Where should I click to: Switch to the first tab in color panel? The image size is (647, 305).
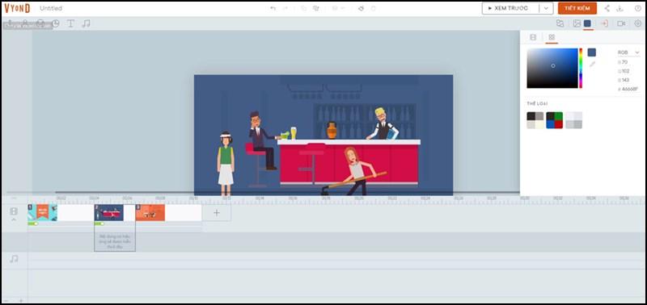pyautogui.click(x=533, y=37)
